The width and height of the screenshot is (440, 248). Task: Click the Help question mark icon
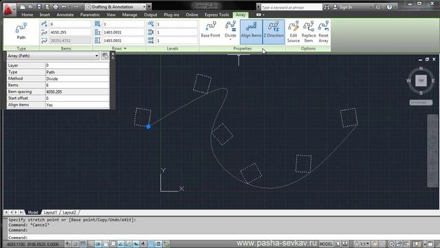click(389, 7)
